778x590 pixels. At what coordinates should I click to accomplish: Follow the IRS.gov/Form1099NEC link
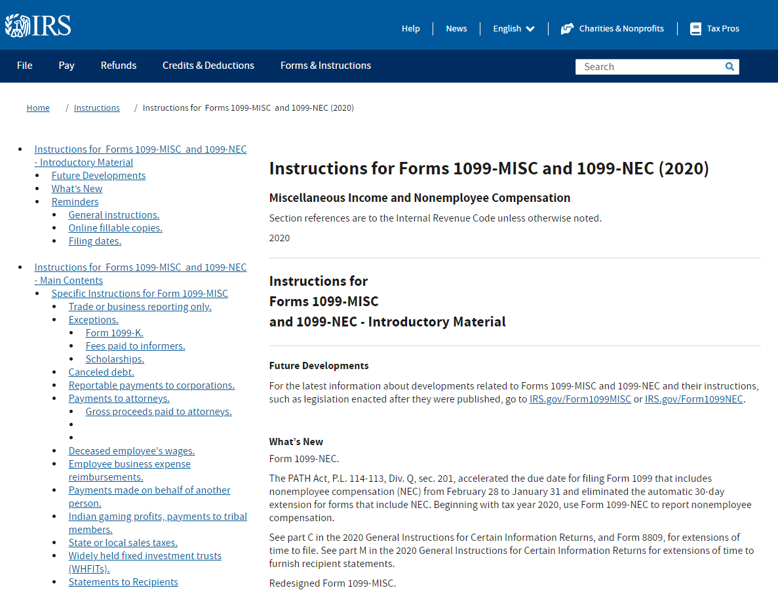[x=693, y=399]
